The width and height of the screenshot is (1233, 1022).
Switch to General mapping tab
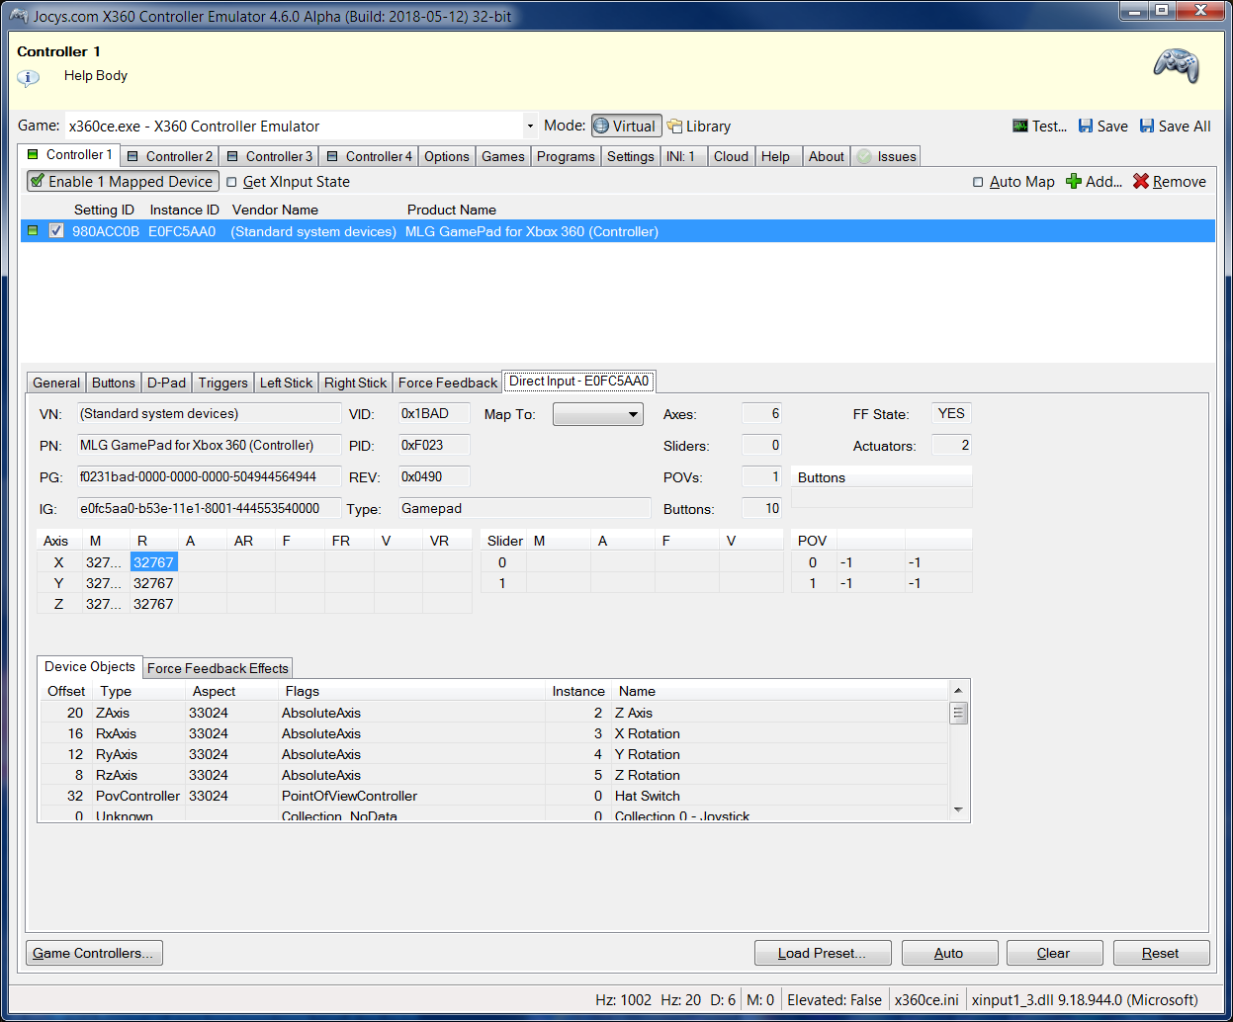[x=56, y=383]
